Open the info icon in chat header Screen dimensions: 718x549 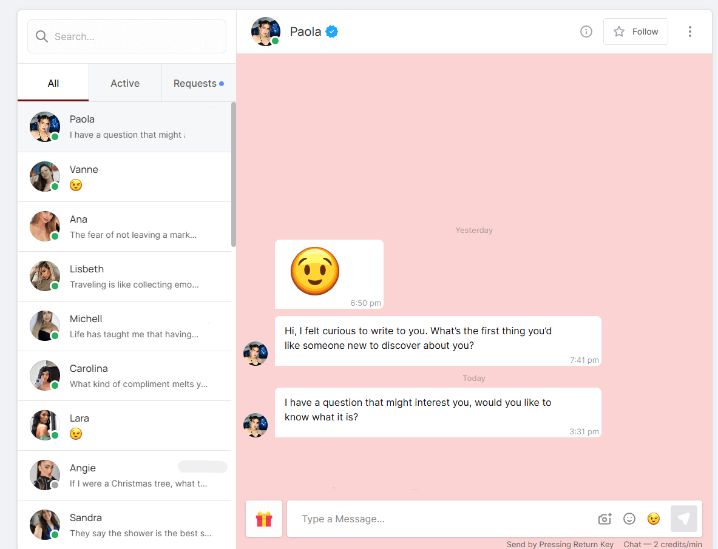click(586, 32)
